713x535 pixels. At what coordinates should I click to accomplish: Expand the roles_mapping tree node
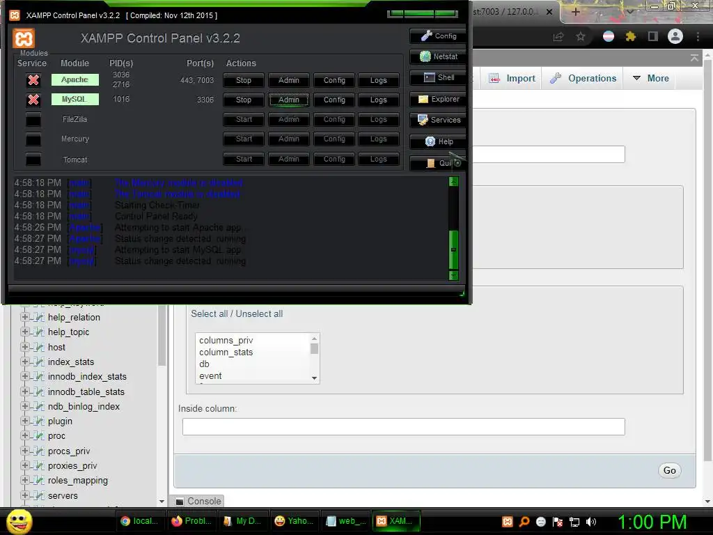pyautogui.click(x=25, y=481)
